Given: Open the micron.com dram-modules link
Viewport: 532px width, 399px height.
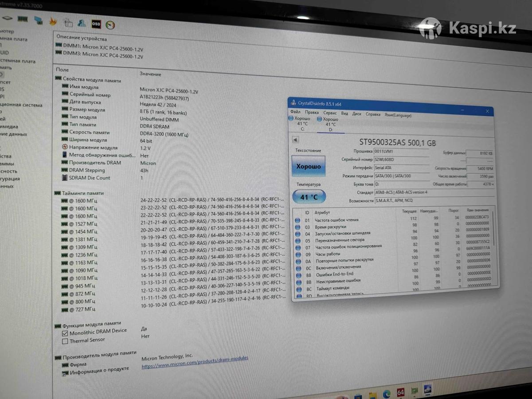Looking at the screenshot, I should pos(195,362).
